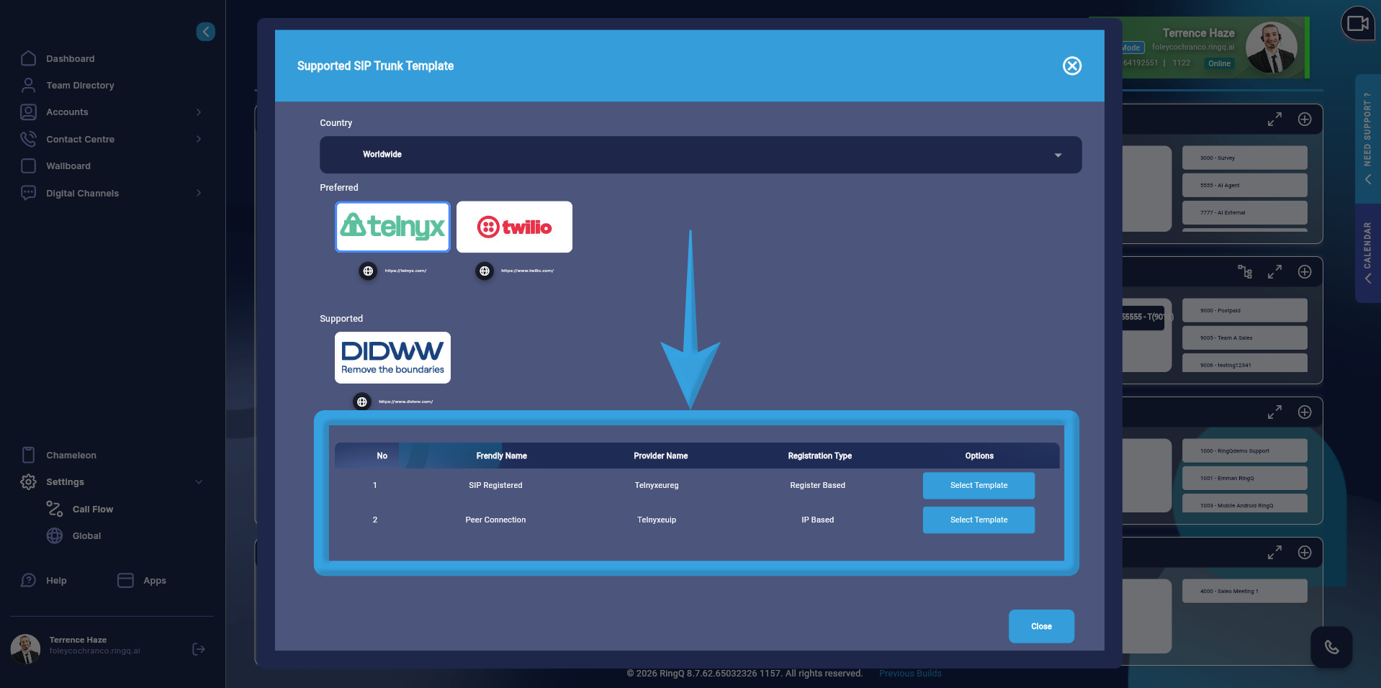
Task: Choose the Telnyx provider logo
Action: (x=392, y=227)
